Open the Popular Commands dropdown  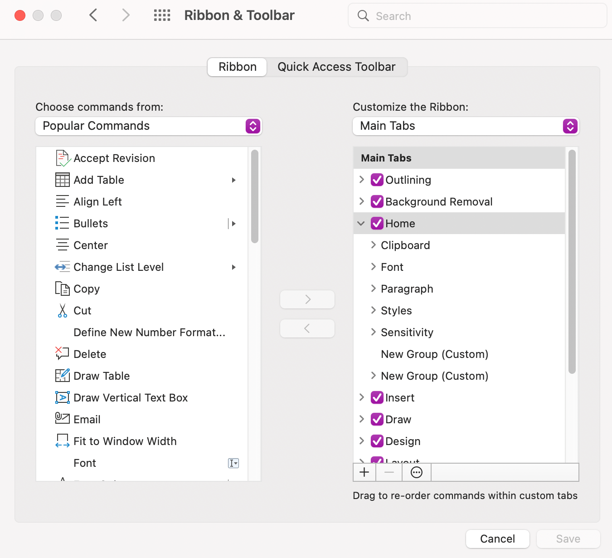(x=149, y=126)
